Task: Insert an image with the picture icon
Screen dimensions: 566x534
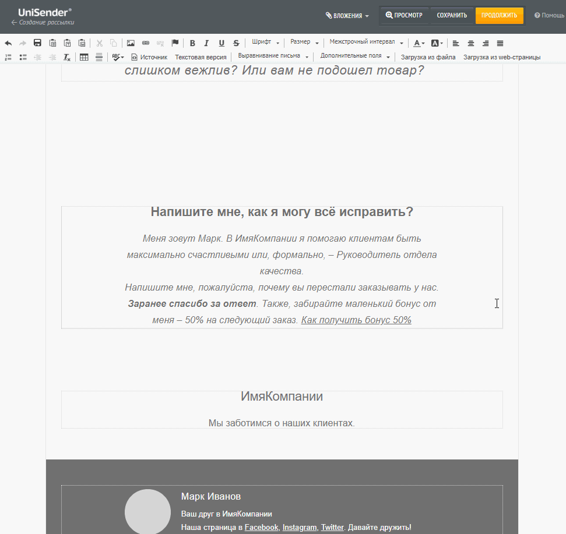Action: point(131,43)
